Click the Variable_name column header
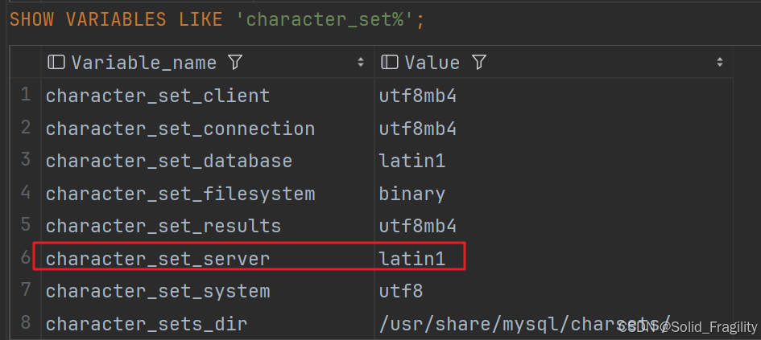The width and height of the screenshot is (761, 340). pyautogui.click(x=208, y=62)
